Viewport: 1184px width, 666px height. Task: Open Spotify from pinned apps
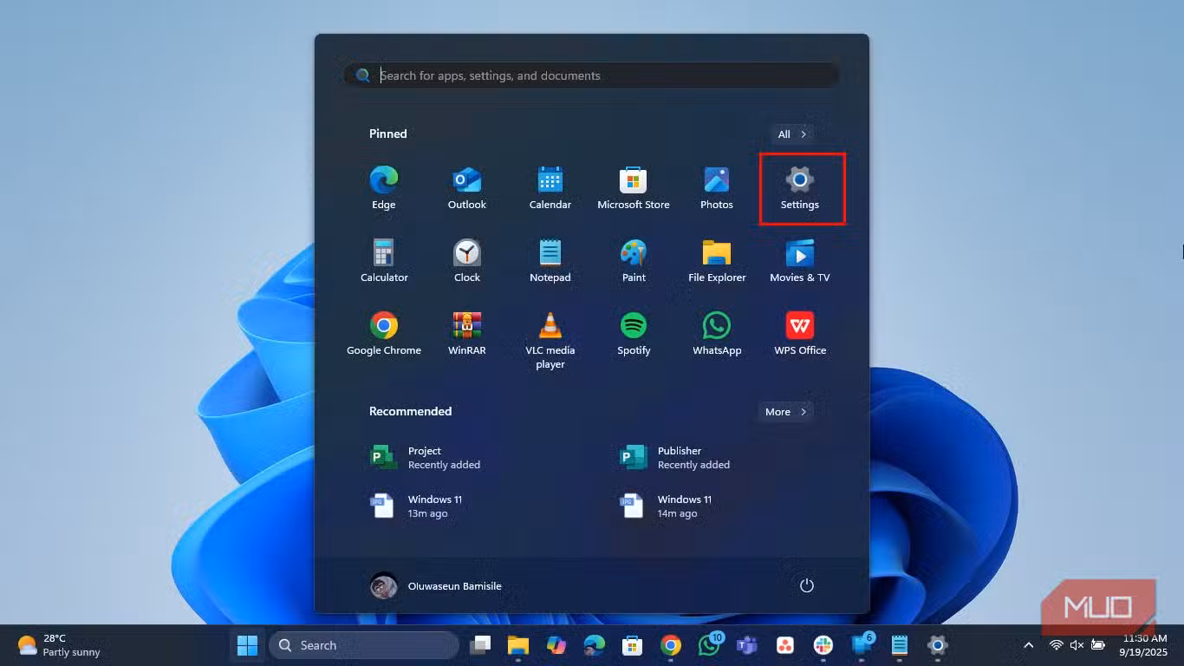(633, 334)
